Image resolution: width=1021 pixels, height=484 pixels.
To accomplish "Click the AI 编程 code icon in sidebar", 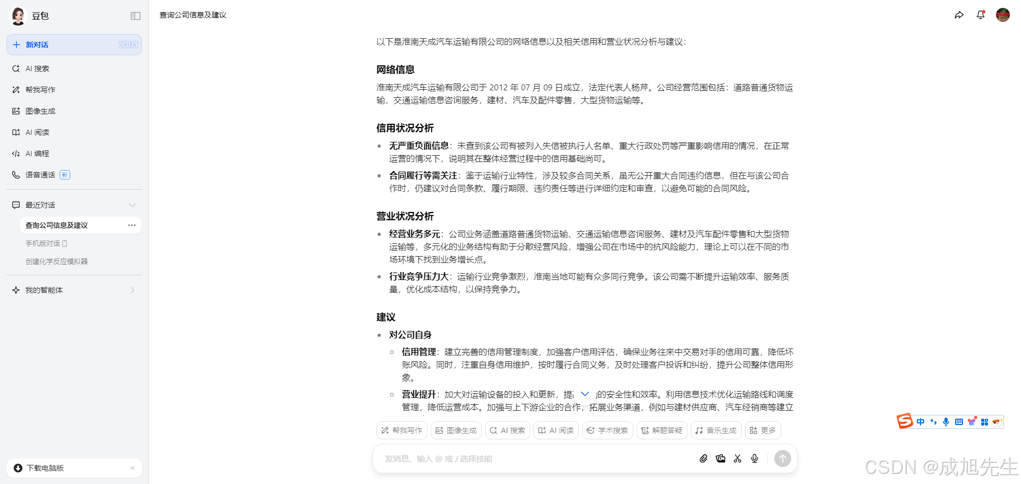I will coord(16,154).
